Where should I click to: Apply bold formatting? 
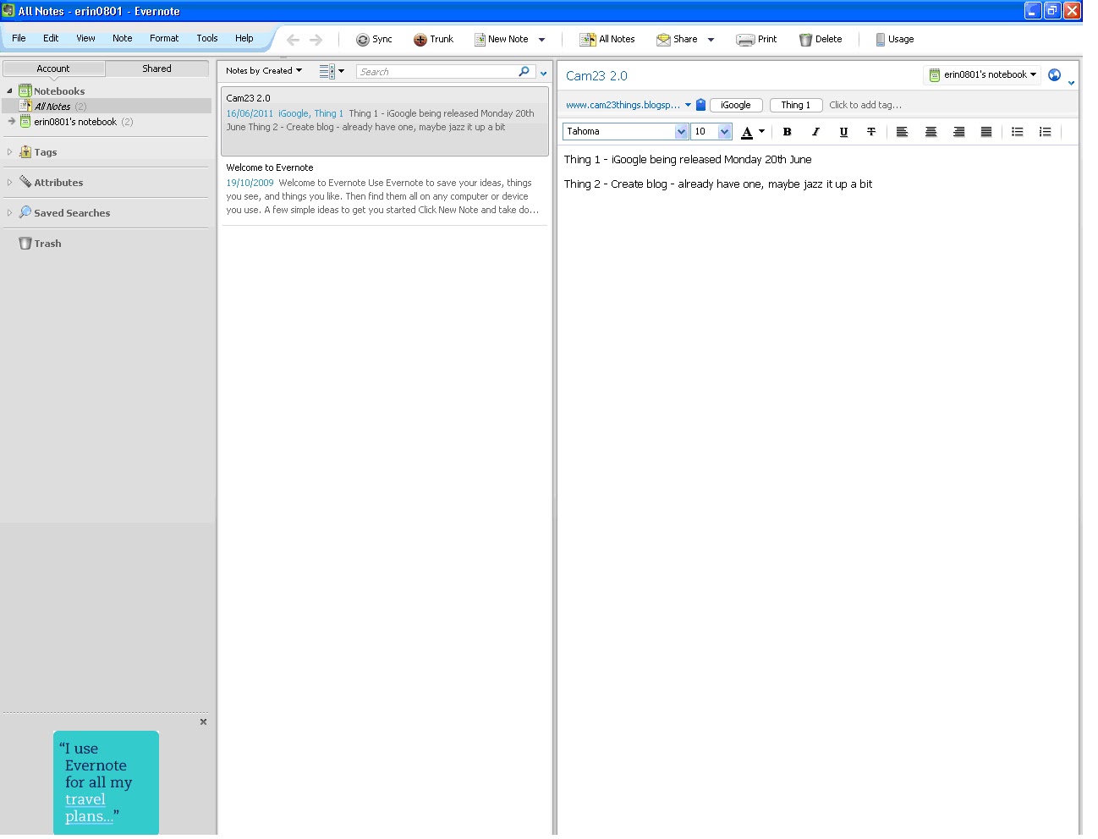coord(788,132)
